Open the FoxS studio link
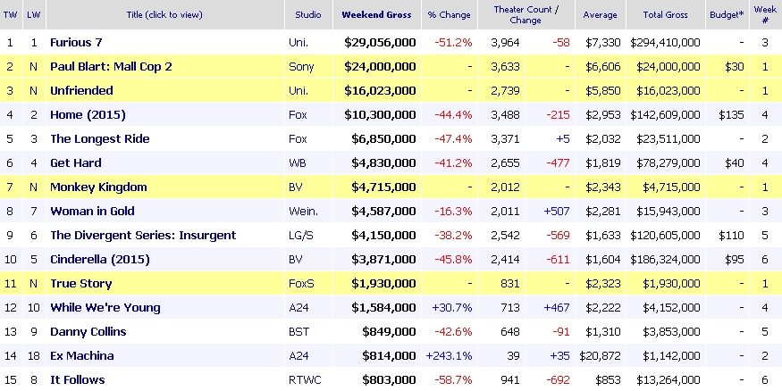Image resolution: width=782 pixels, height=391 pixels. (301, 283)
